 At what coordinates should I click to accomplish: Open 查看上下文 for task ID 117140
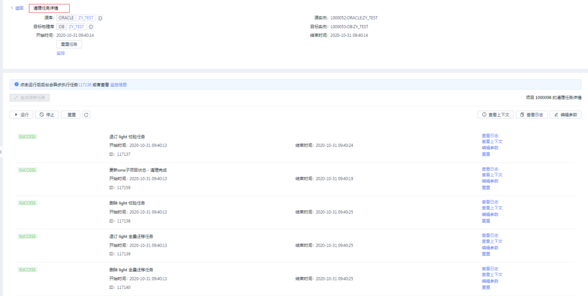(492, 275)
